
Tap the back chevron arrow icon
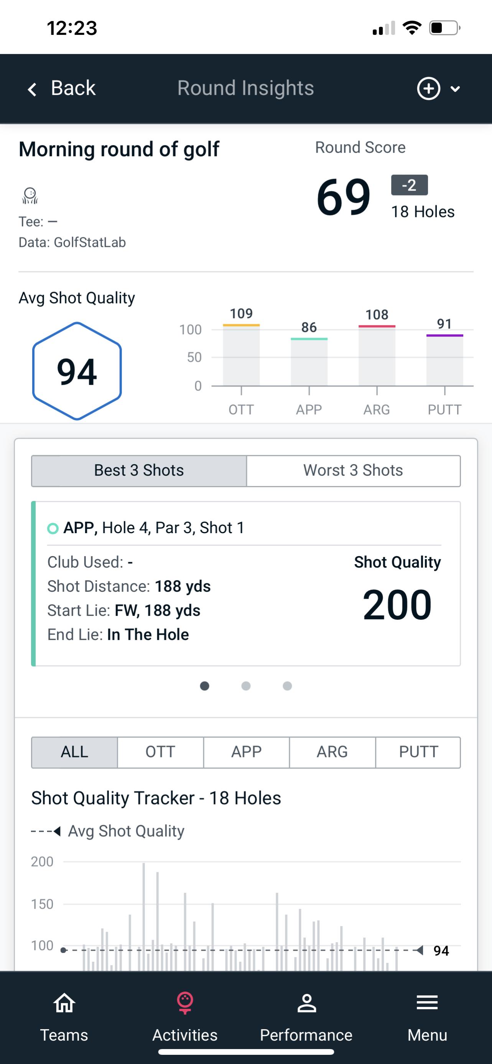(32, 89)
